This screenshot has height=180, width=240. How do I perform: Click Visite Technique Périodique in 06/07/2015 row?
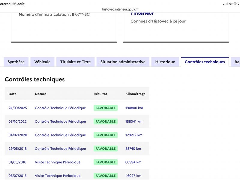point(58,176)
